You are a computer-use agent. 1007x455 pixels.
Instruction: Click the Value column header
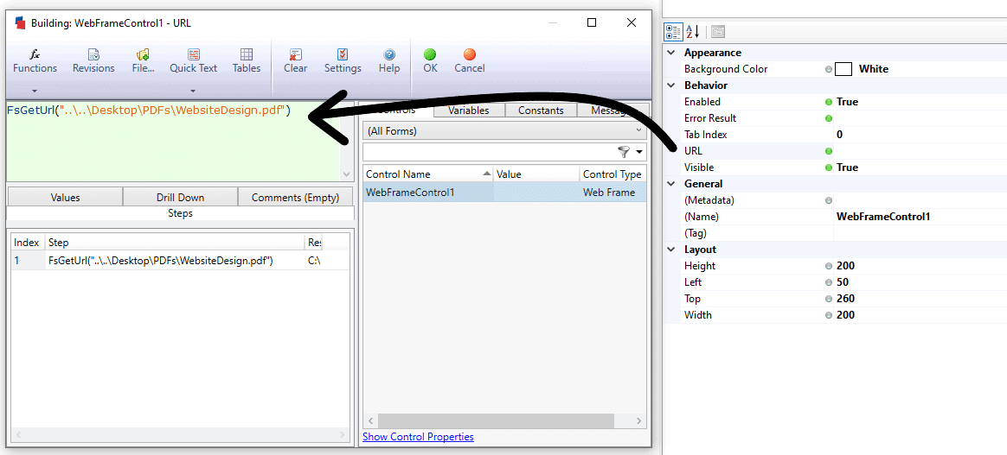coord(536,174)
